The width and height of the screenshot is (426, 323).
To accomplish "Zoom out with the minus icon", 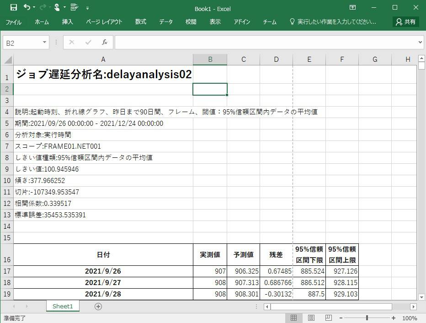I will [x=341, y=318].
